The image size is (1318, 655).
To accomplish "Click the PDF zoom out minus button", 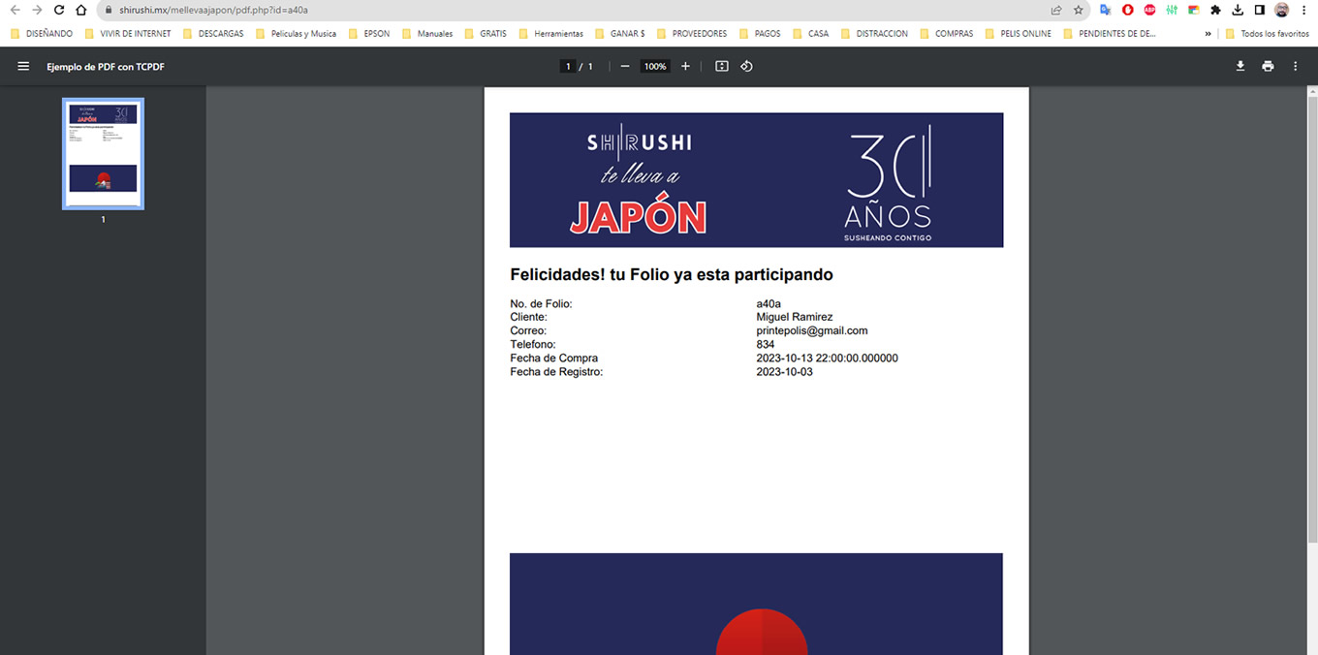I will coord(625,66).
